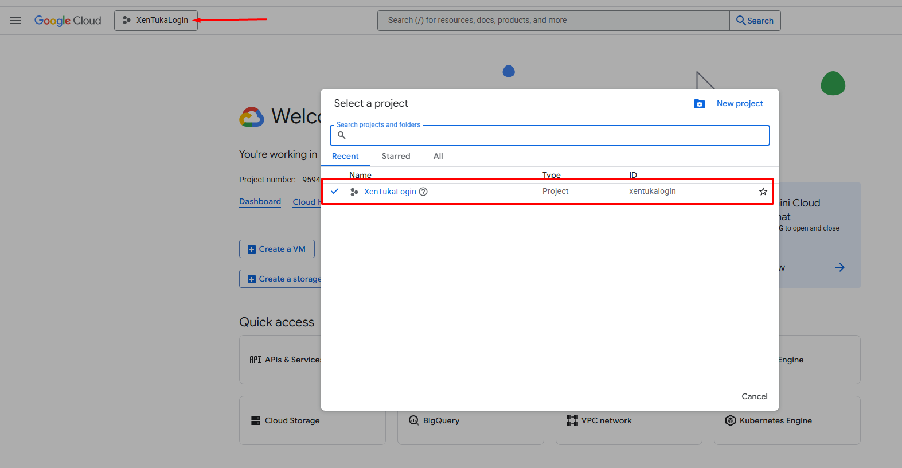Click the arrow on Gemini Cloud card
Image resolution: width=902 pixels, height=468 pixels.
pyautogui.click(x=840, y=267)
